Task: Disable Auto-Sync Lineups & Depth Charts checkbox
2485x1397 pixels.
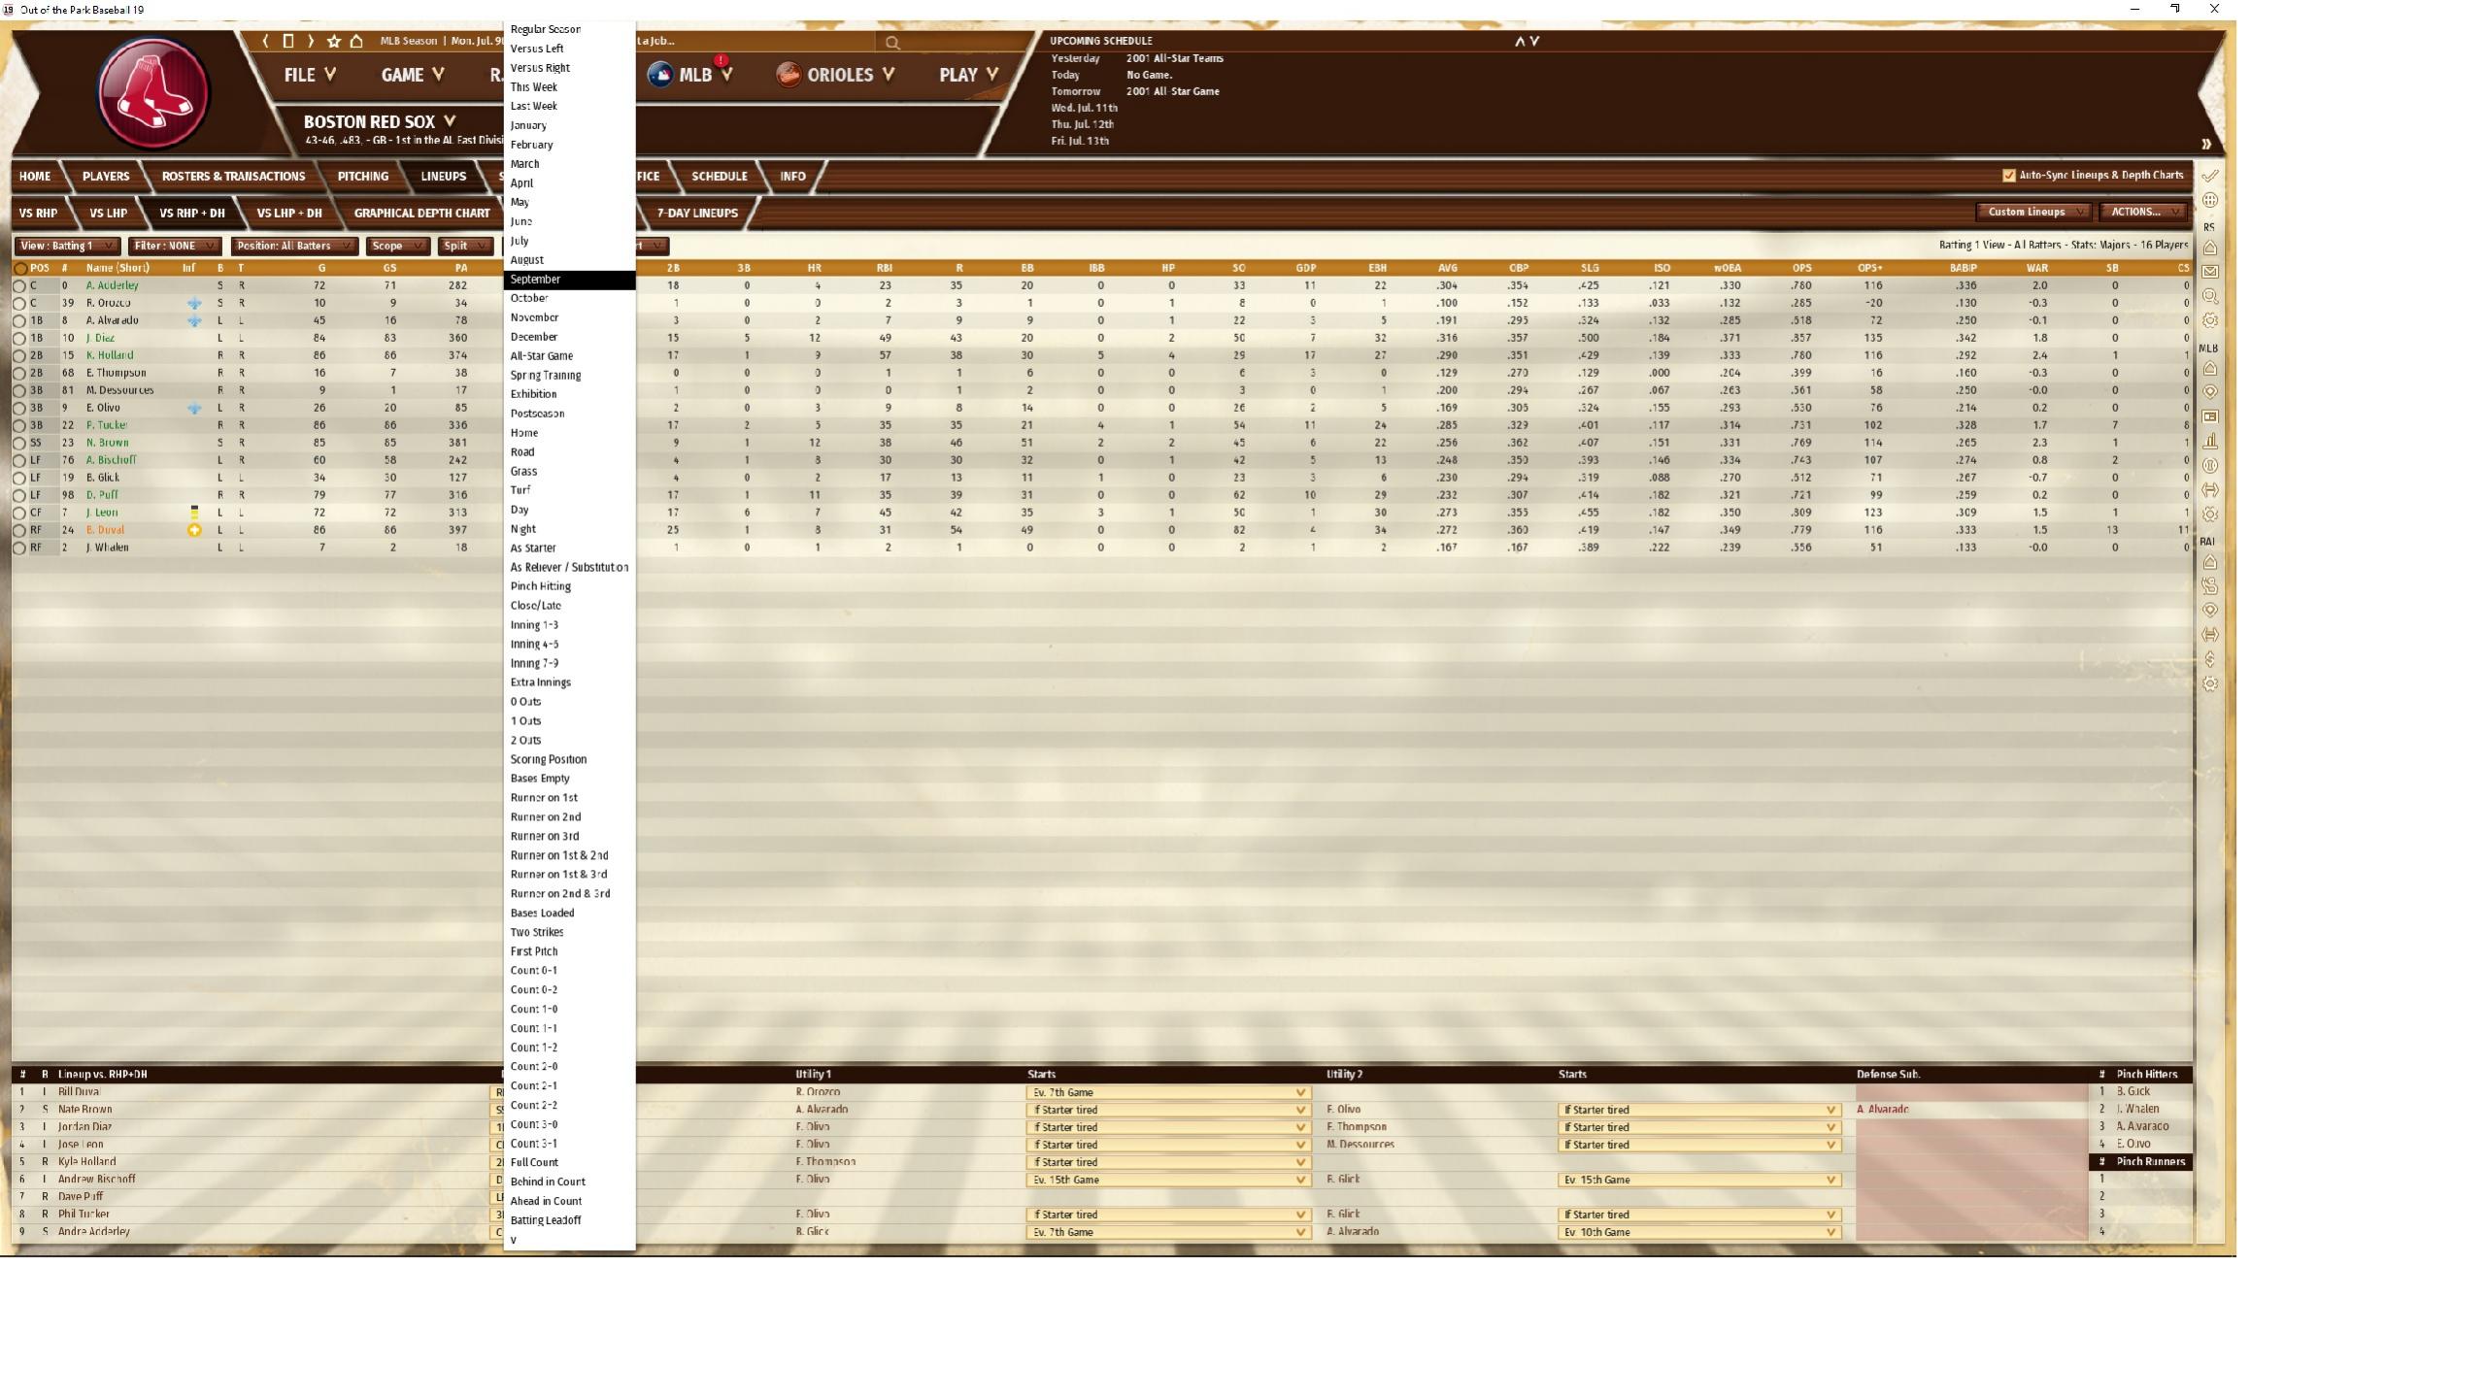Action: tap(2008, 176)
